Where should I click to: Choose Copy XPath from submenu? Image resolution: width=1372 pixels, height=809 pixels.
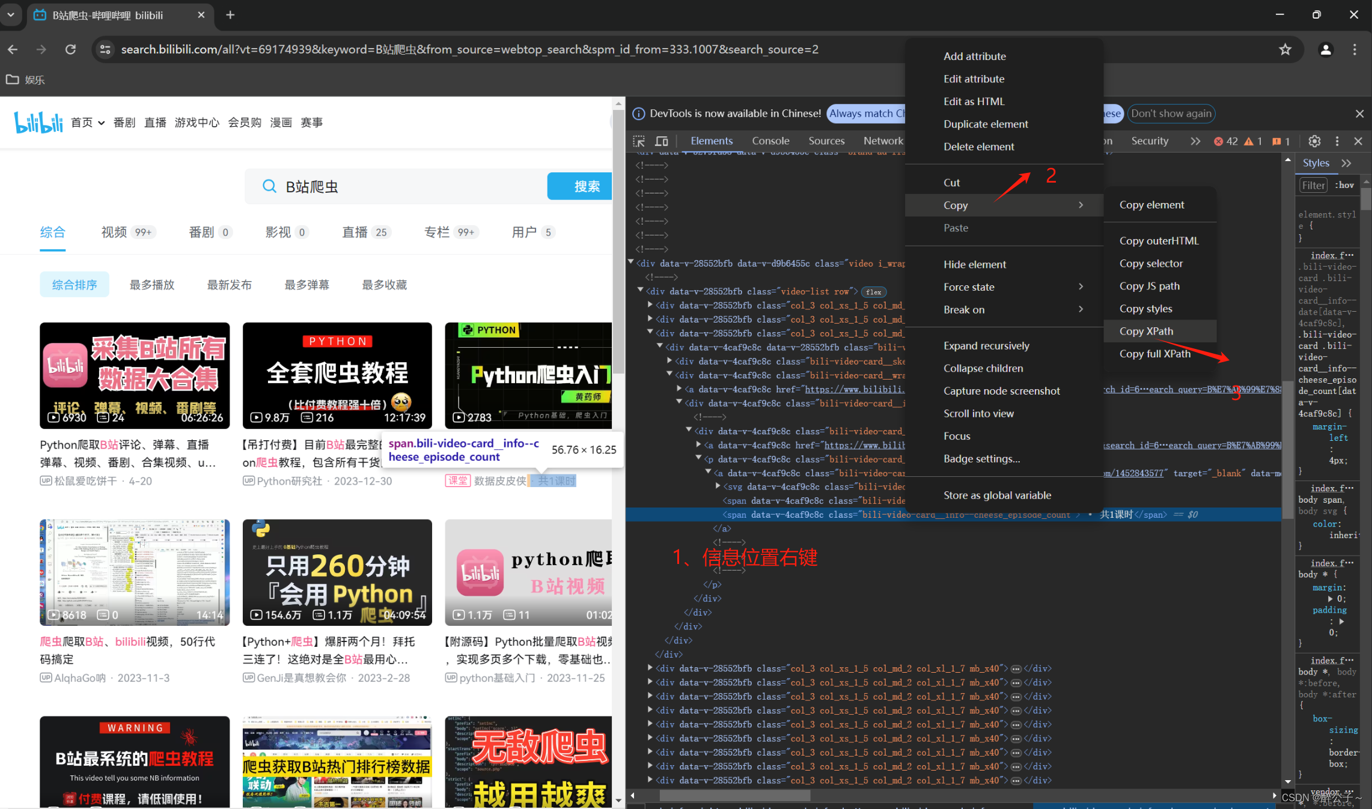click(1146, 331)
